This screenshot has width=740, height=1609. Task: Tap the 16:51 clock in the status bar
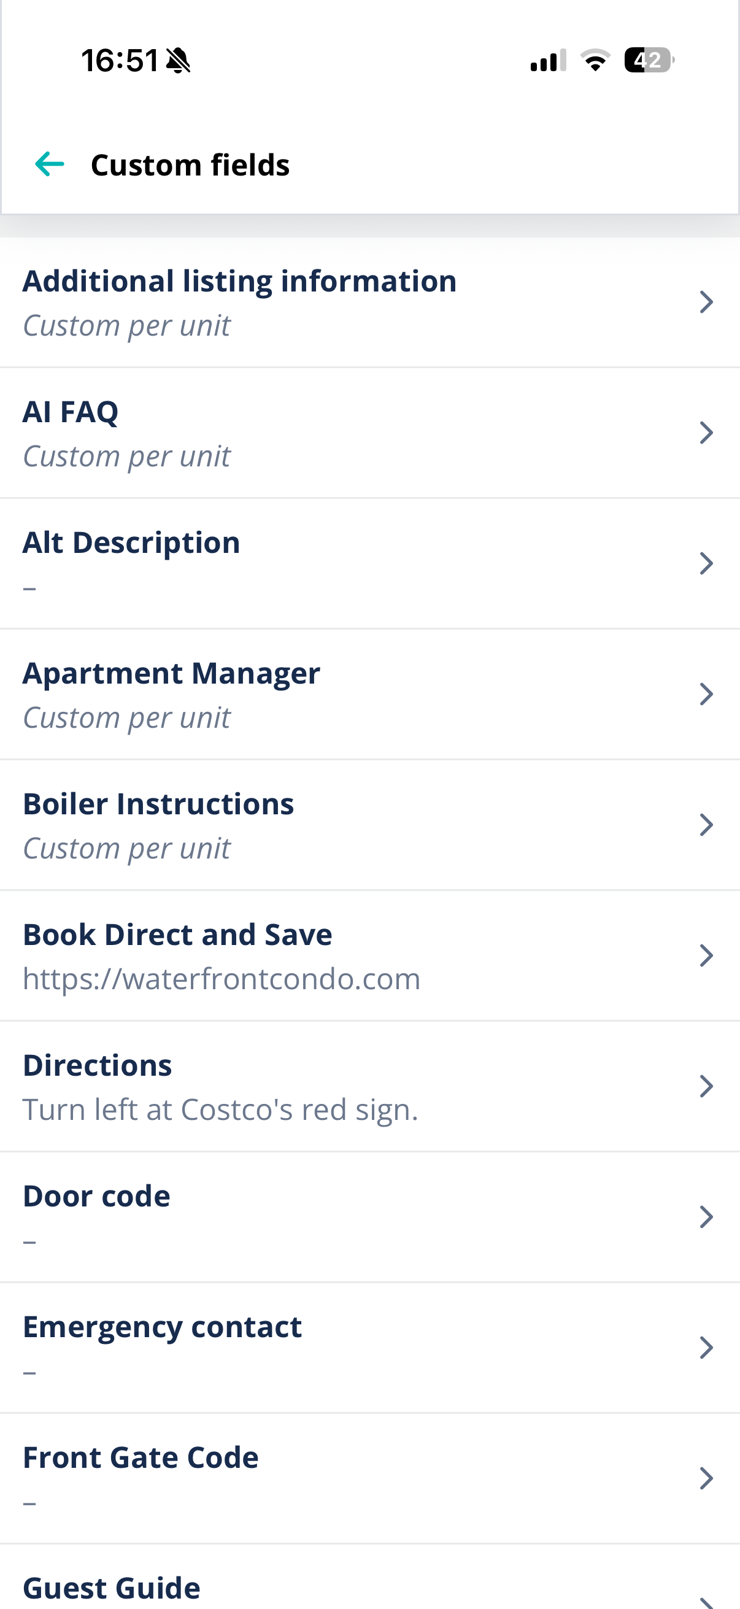[x=120, y=61]
